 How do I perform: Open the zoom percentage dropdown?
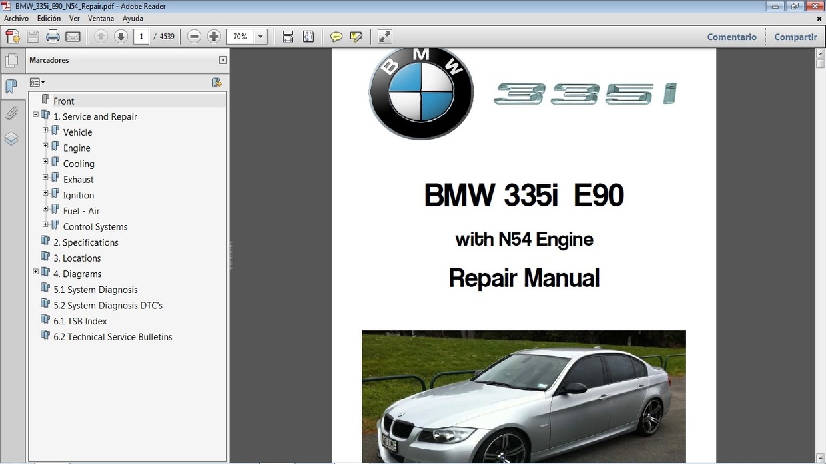261,37
